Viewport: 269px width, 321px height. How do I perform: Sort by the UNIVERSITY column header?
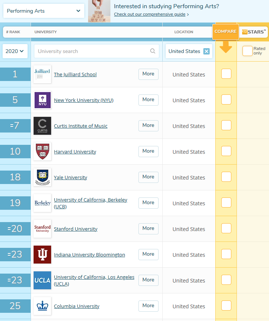pos(46,32)
